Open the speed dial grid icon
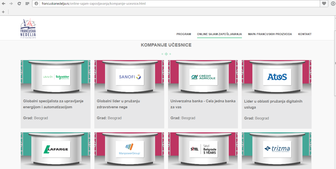The height and width of the screenshot is (169, 336). coord(27,3)
